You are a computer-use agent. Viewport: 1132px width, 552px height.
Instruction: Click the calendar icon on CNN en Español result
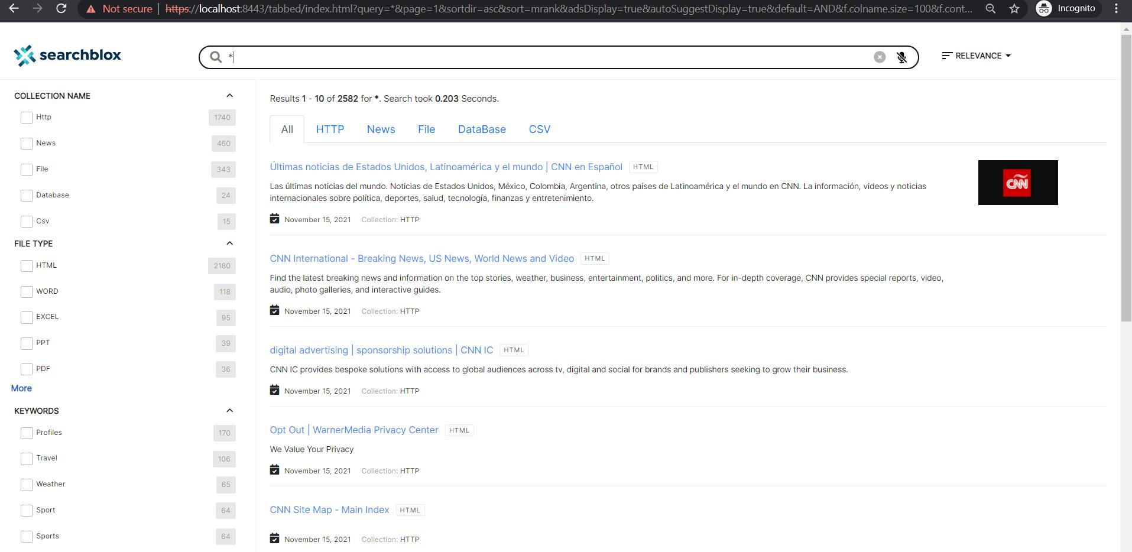[274, 219]
